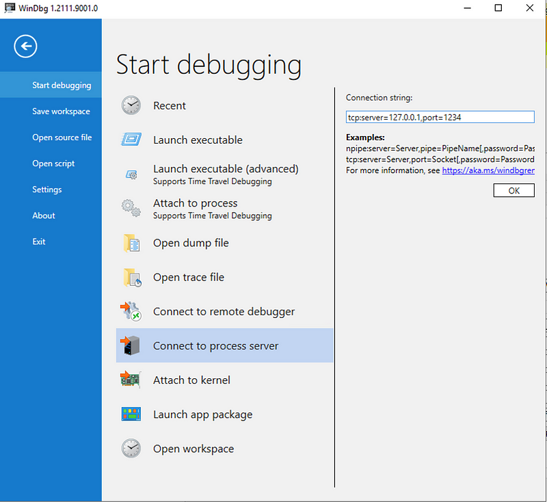Open the aka.ms/windbgrem help link
Viewport: 547px width, 502px height.
pos(488,170)
